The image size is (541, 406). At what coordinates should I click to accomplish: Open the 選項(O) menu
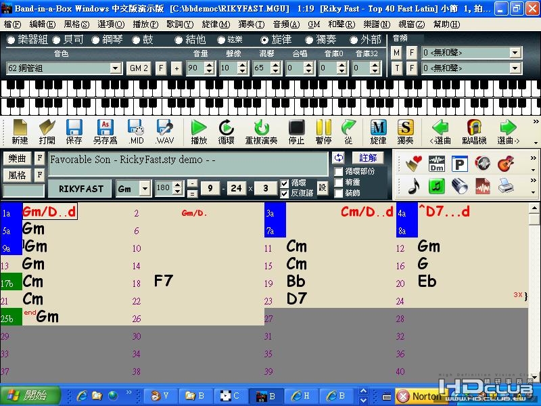pyautogui.click(x=111, y=24)
